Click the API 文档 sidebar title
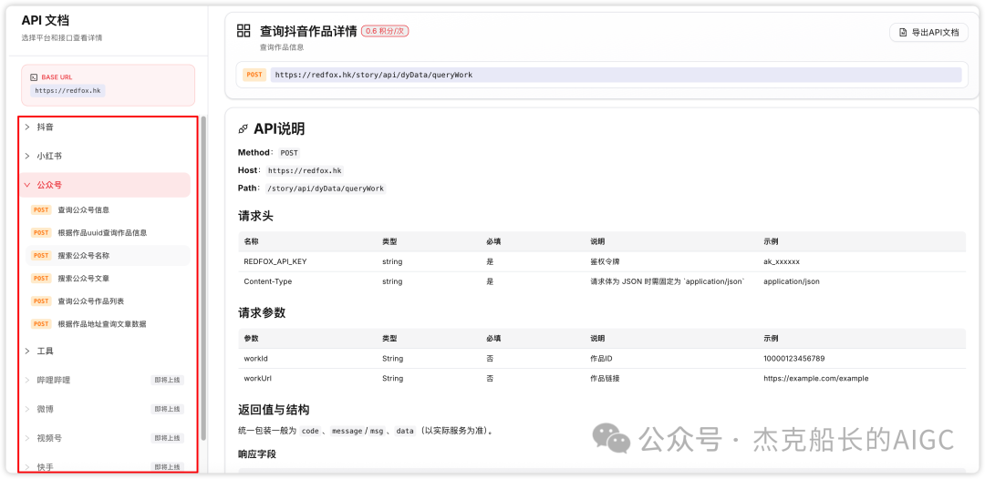The width and height of the screenshot is (985, 479). 46,21
